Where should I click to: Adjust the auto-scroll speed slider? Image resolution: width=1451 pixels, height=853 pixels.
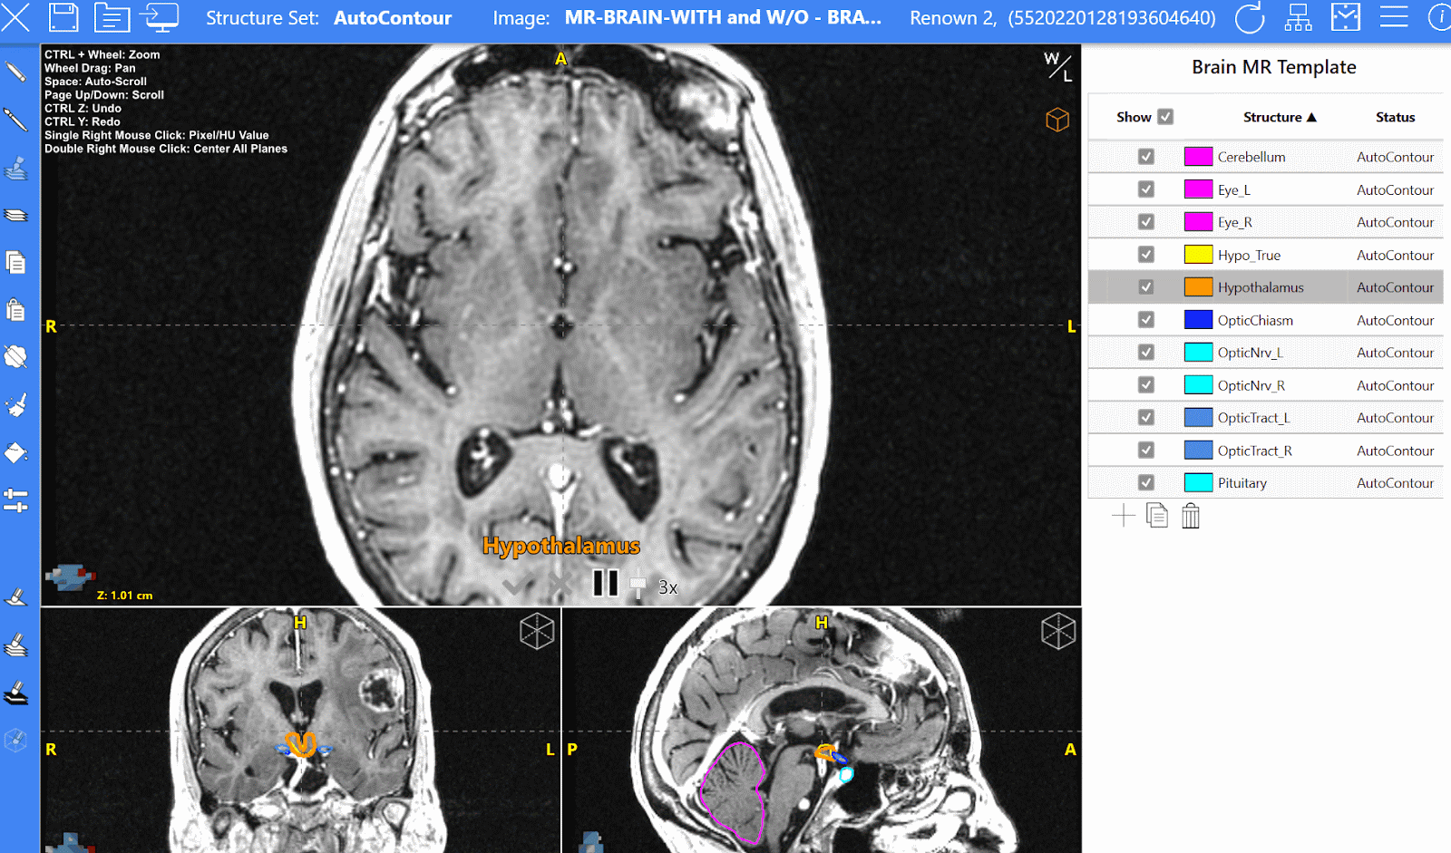pyautogui.click(x=638, y=586)
